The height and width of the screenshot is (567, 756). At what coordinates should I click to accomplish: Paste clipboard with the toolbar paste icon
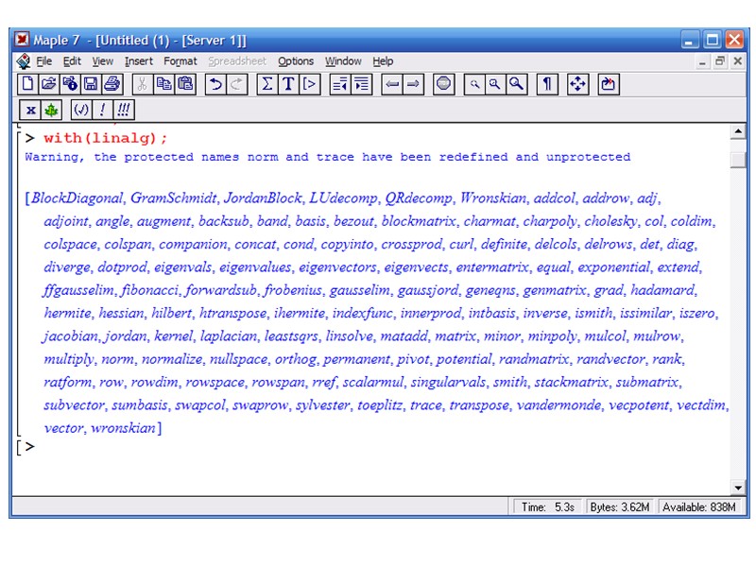click(185, 84)
